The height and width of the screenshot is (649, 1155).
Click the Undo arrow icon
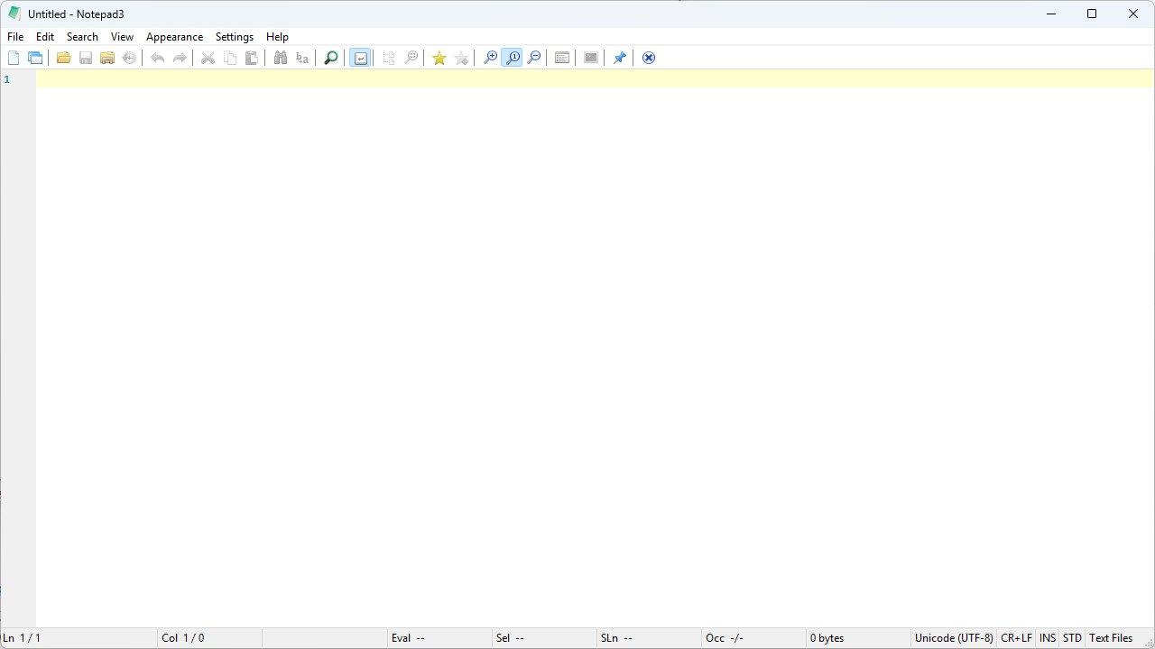[x=158, y=58]
